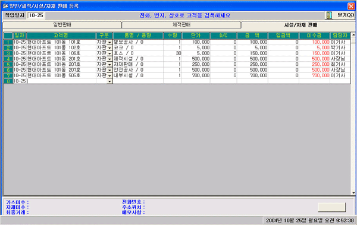Click item cell 체적시설 / 0

[x=138, y=59]
